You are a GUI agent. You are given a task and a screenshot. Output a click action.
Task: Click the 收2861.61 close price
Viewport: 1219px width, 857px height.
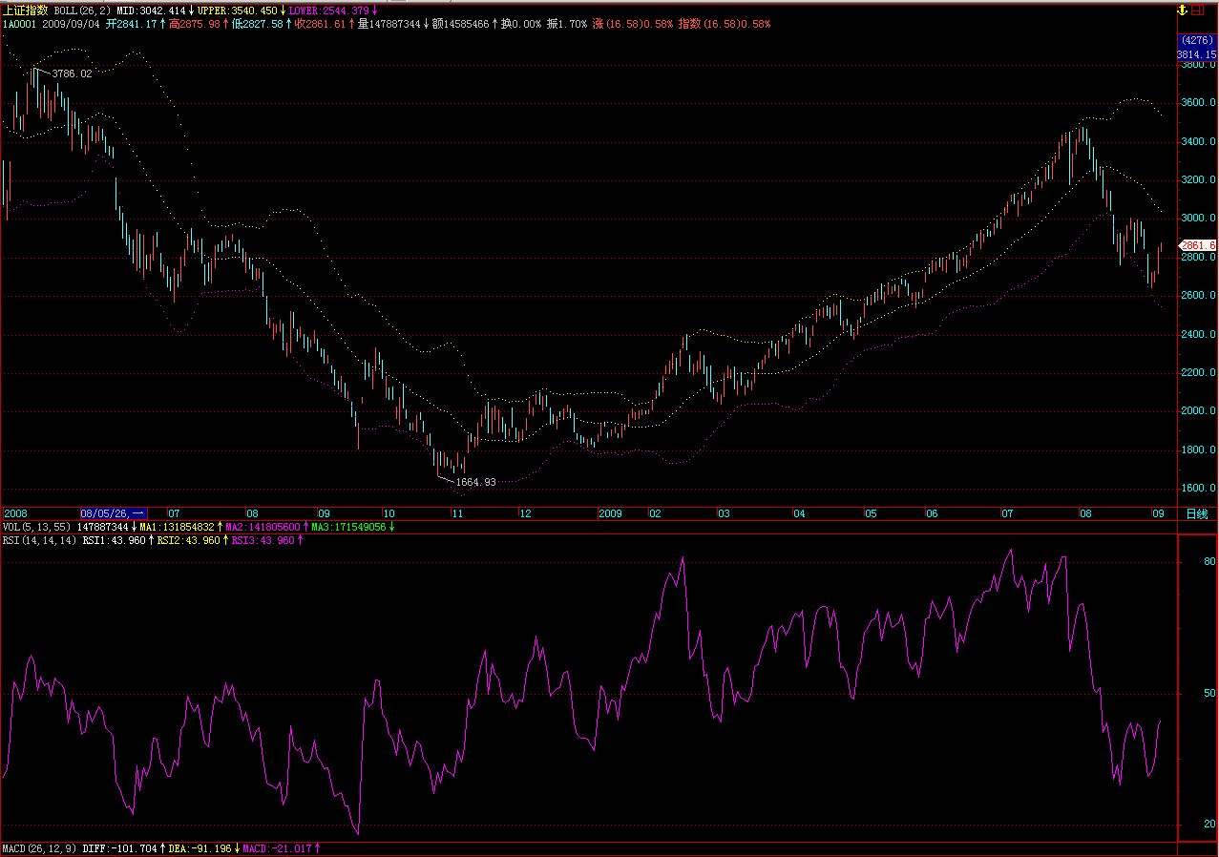[x=320, y=22]
